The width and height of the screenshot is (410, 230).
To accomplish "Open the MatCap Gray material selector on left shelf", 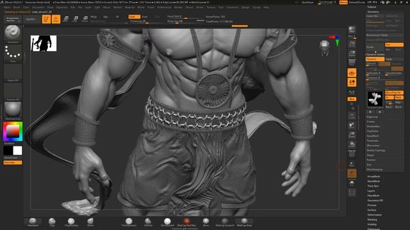I will pos(13,111).
